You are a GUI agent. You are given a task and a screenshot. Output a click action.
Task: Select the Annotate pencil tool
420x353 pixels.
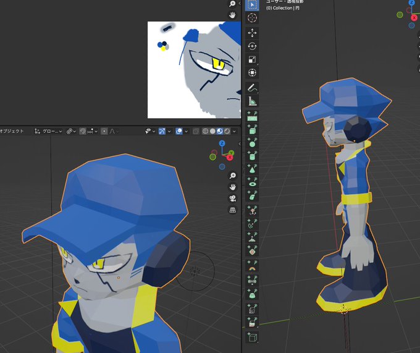click(x=252, y=88)
